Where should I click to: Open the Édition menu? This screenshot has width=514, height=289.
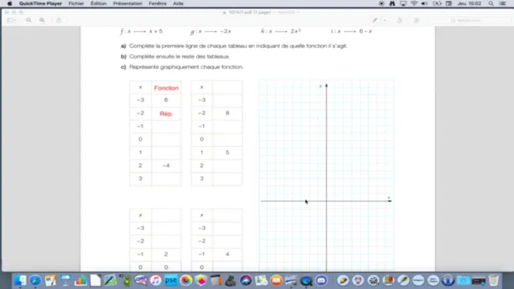click(99, 4)
